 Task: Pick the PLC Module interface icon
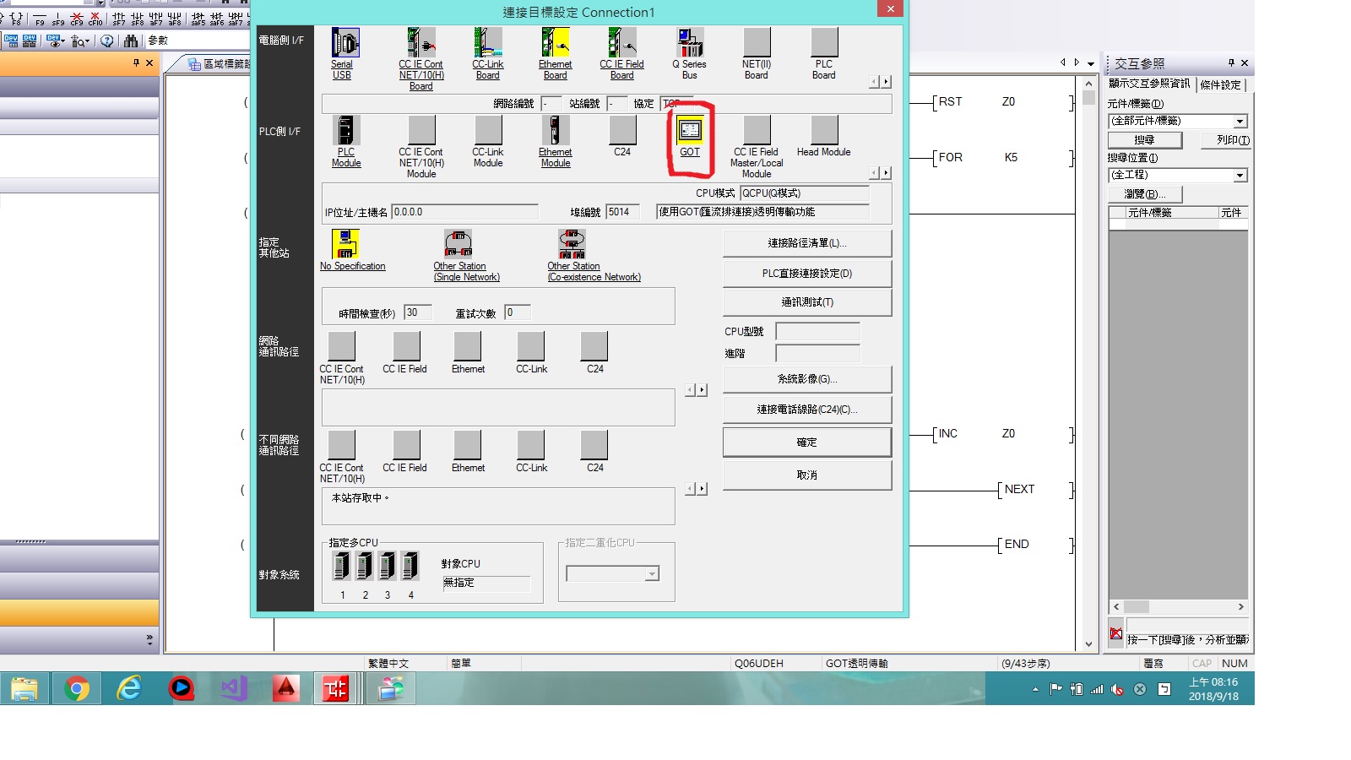(346, 131)
